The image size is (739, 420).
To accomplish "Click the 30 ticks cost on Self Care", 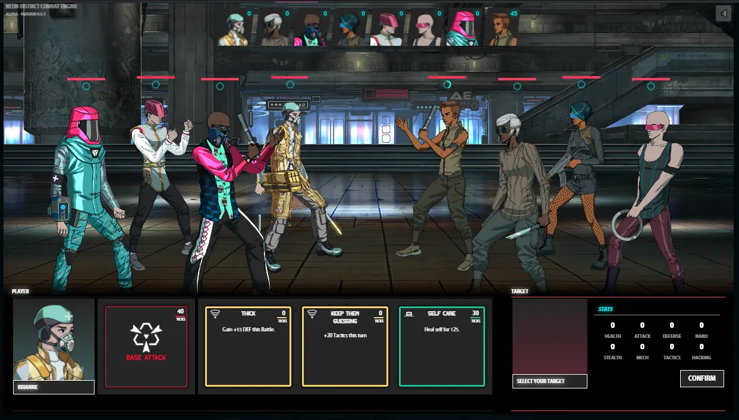I will click(476, 315).
